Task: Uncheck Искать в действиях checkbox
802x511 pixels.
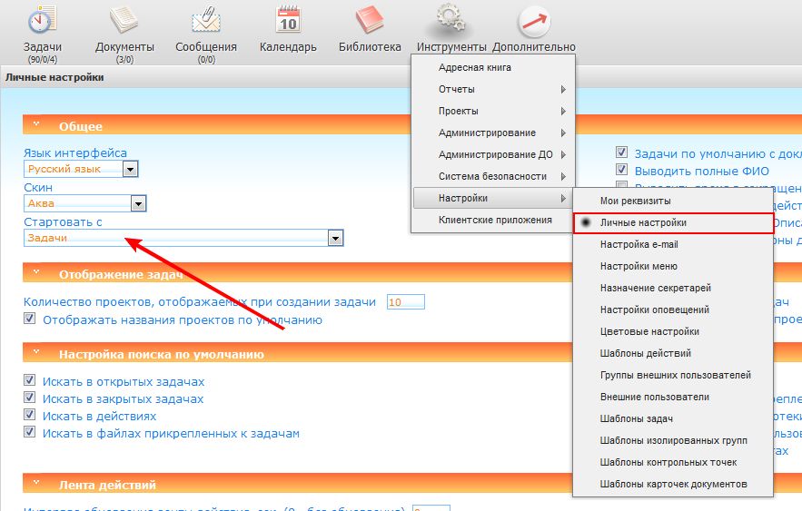Action: 30,416
